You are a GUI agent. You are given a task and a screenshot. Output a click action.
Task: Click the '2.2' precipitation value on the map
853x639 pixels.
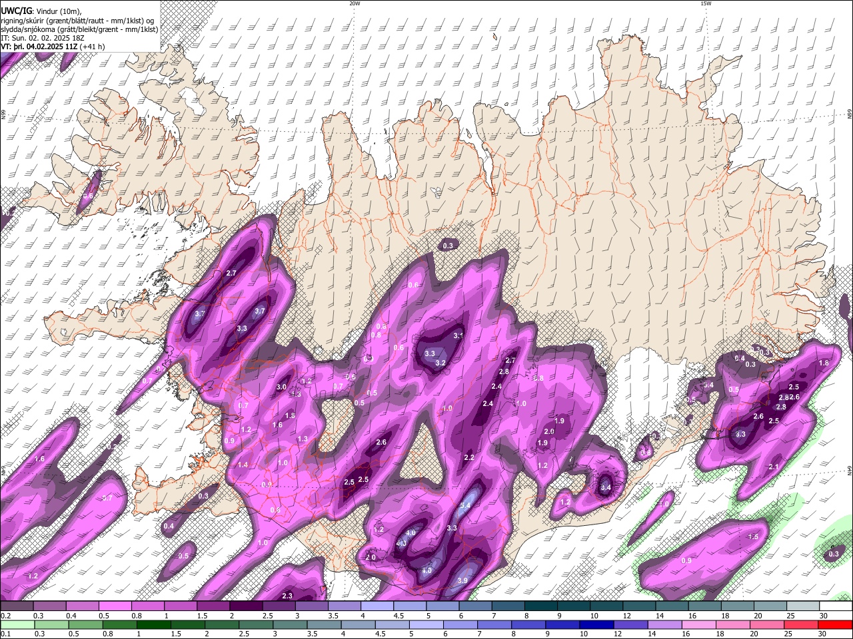point(469,458)
